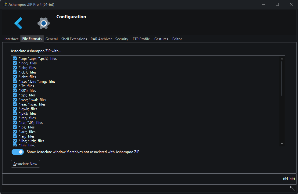Minimize the Ashampoo ZIP window
This screenshot has width=298, height=194.
click(x=263, y=4)
